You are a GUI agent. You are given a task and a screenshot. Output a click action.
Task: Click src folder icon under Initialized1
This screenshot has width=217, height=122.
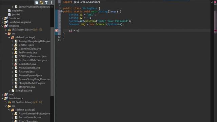9,34
